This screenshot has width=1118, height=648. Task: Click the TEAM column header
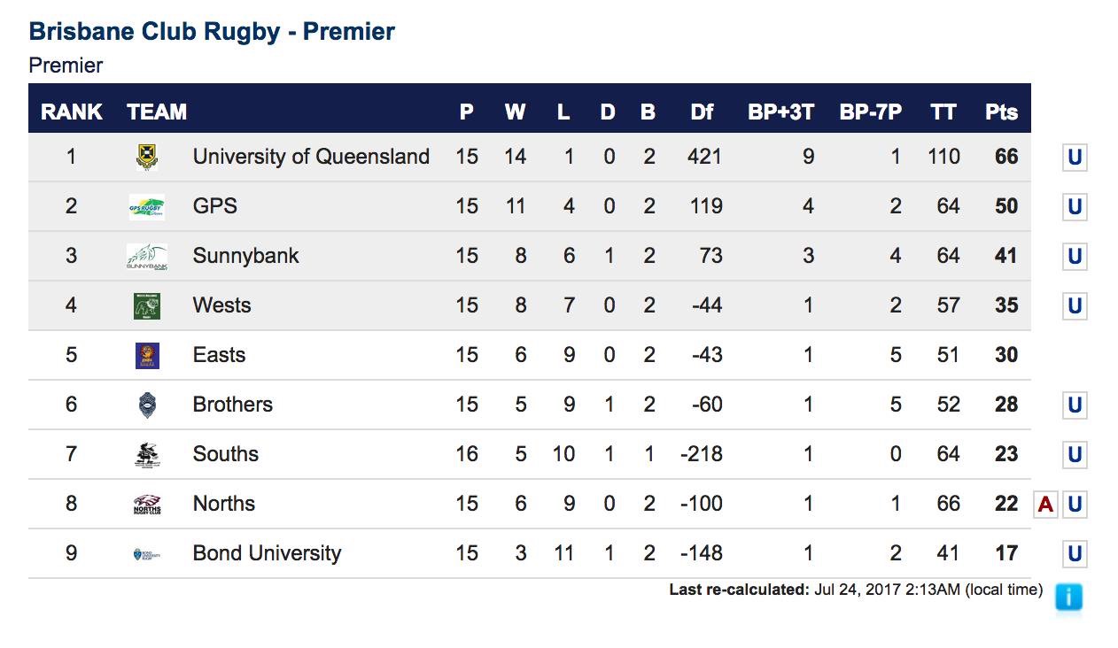(x=157, y=112)
